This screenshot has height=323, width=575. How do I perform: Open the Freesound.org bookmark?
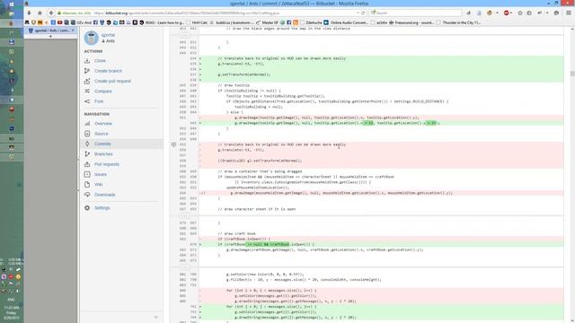tap(411, 22)
